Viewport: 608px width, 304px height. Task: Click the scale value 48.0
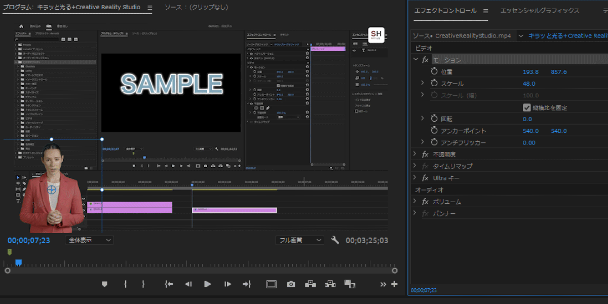click(x=529, y=84)
